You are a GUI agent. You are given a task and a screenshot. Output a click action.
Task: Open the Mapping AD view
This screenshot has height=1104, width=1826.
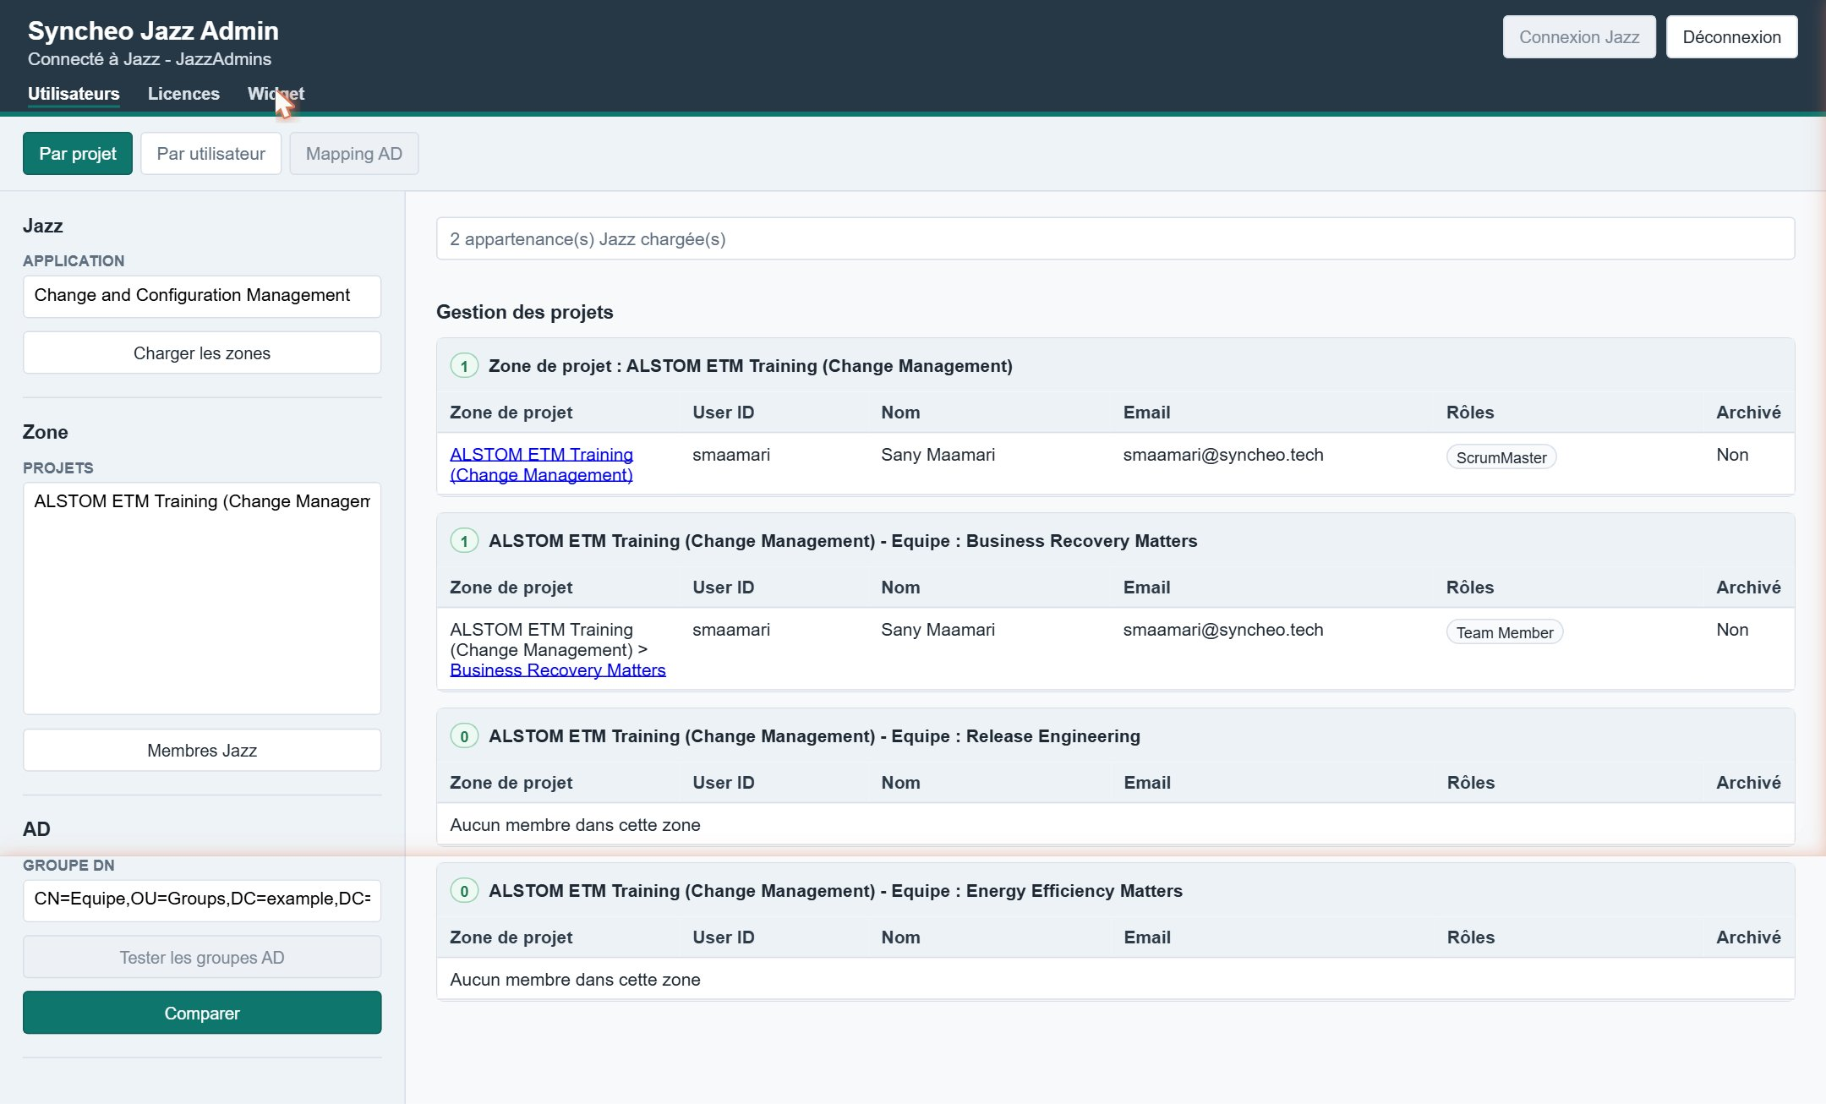[354, 154]
